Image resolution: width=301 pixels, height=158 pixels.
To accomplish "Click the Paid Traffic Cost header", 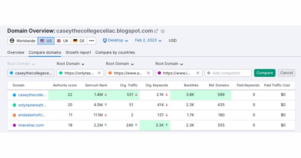I will point(277,85).
